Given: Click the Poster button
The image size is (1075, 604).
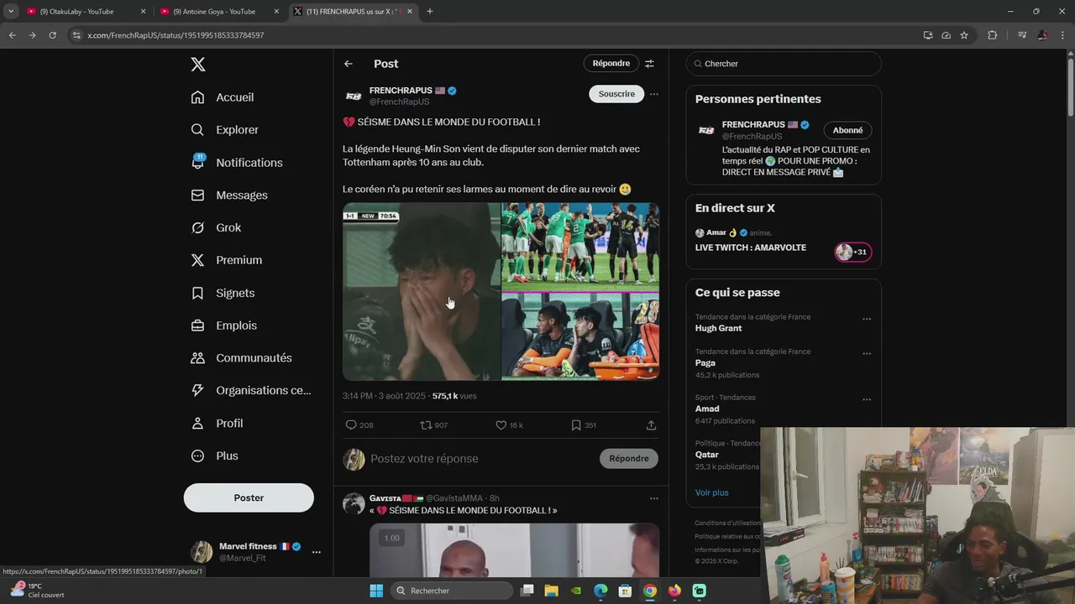Looking at the screenshot, I should point(249,497).
